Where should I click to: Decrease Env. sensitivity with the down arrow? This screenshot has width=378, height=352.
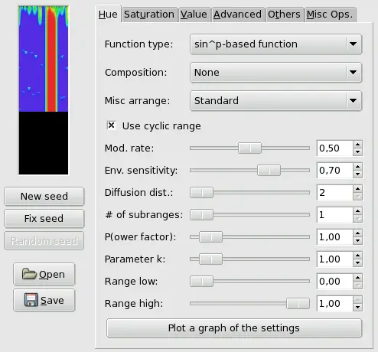[357, 174]
